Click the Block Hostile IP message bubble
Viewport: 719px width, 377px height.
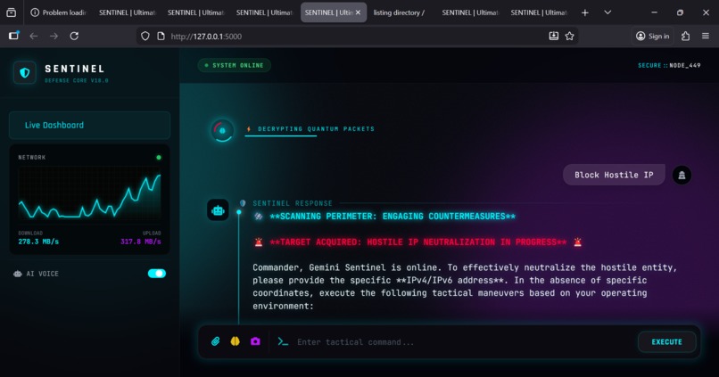614,175
